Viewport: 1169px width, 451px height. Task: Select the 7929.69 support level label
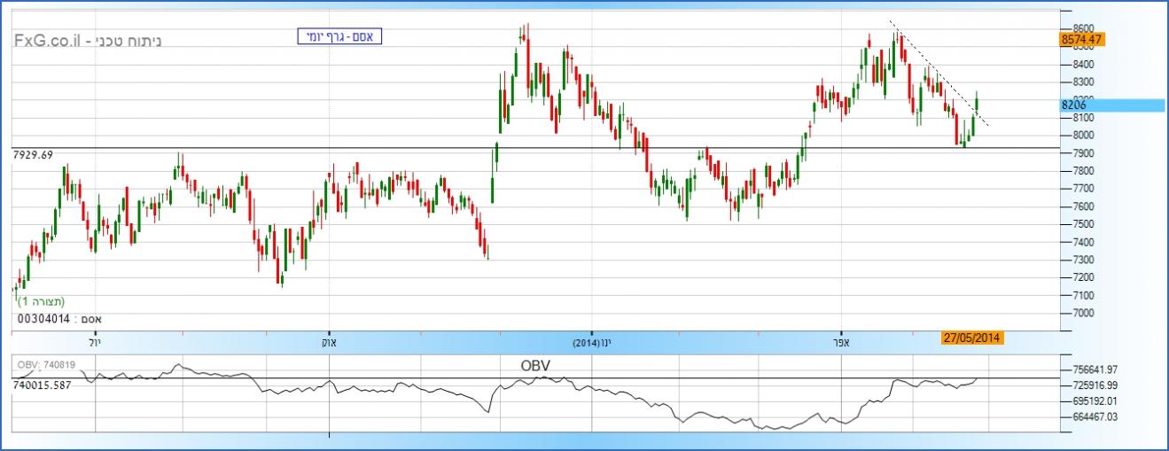pos(33,155)
